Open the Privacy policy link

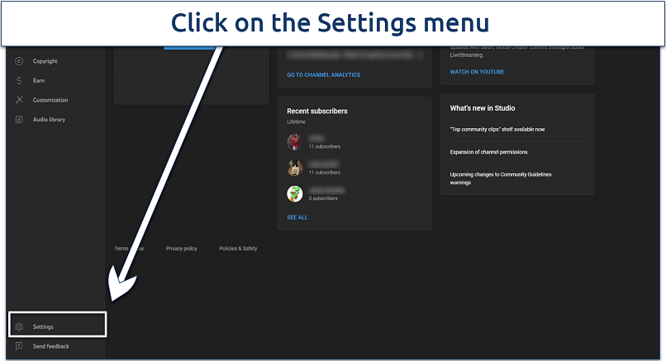(181, 249)
